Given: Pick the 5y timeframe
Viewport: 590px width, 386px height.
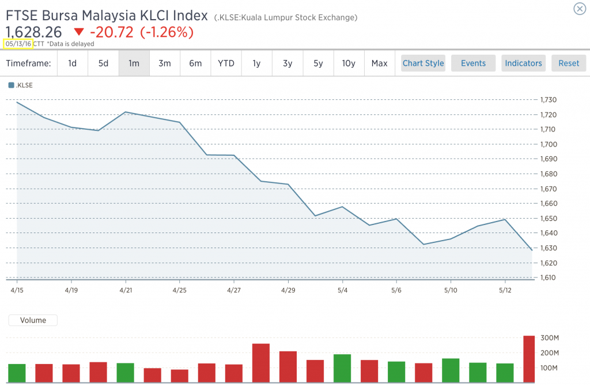Looking at the screenshot, I should pos(318,63).
